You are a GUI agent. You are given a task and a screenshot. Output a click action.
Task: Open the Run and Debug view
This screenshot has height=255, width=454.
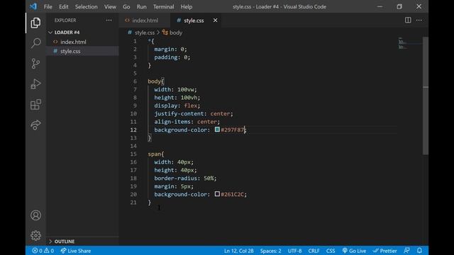click(35, 84)
